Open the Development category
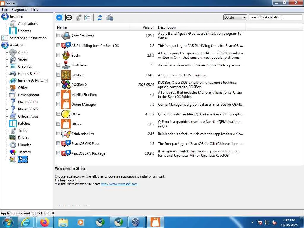 (28, 95)
